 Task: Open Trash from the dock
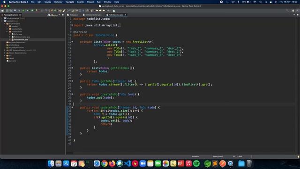[x=249, y=163]
